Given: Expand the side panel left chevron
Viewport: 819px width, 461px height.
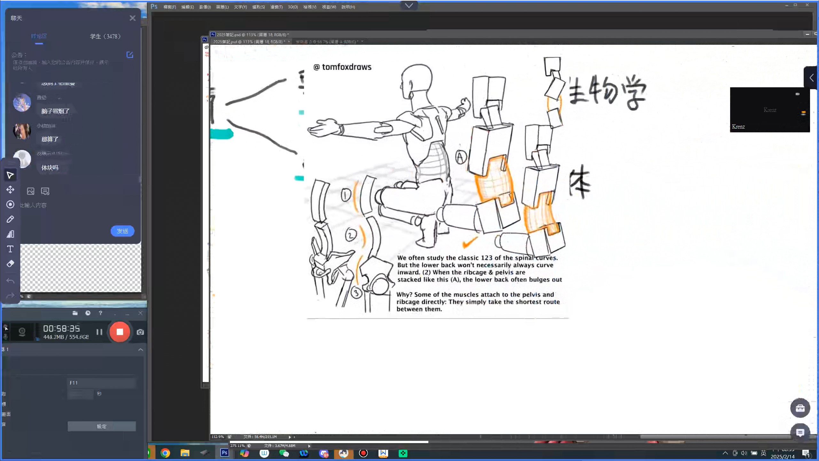Looking at the screenshot, I should [x=812, y=78].
